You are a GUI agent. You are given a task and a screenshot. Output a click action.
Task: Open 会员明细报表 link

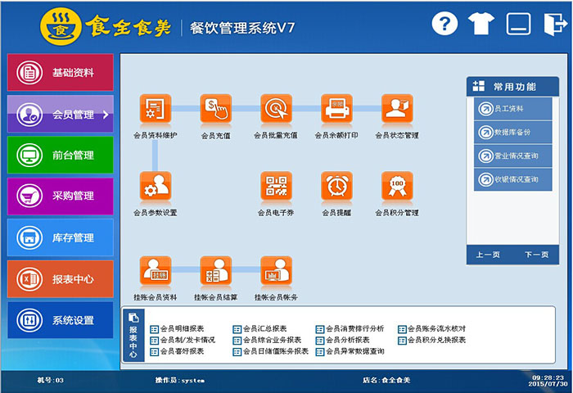(x=178, y=328)
